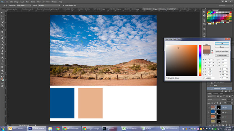Viewport: 234px width, 131px height.
Task: Toggle Quick Mask mode icon
Action: [2, 83]
